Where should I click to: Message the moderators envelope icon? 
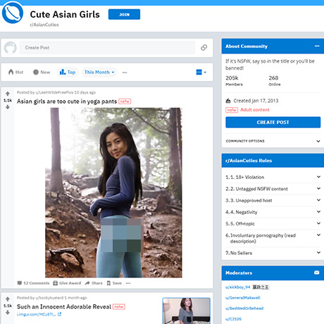316,273
